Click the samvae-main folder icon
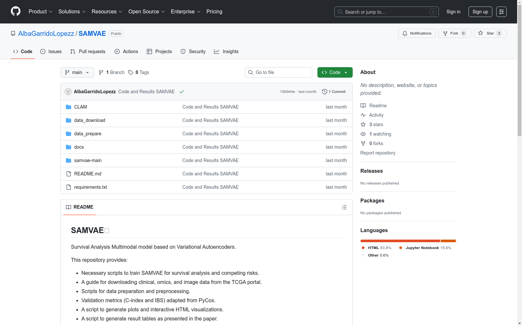 tap(69, 160)
